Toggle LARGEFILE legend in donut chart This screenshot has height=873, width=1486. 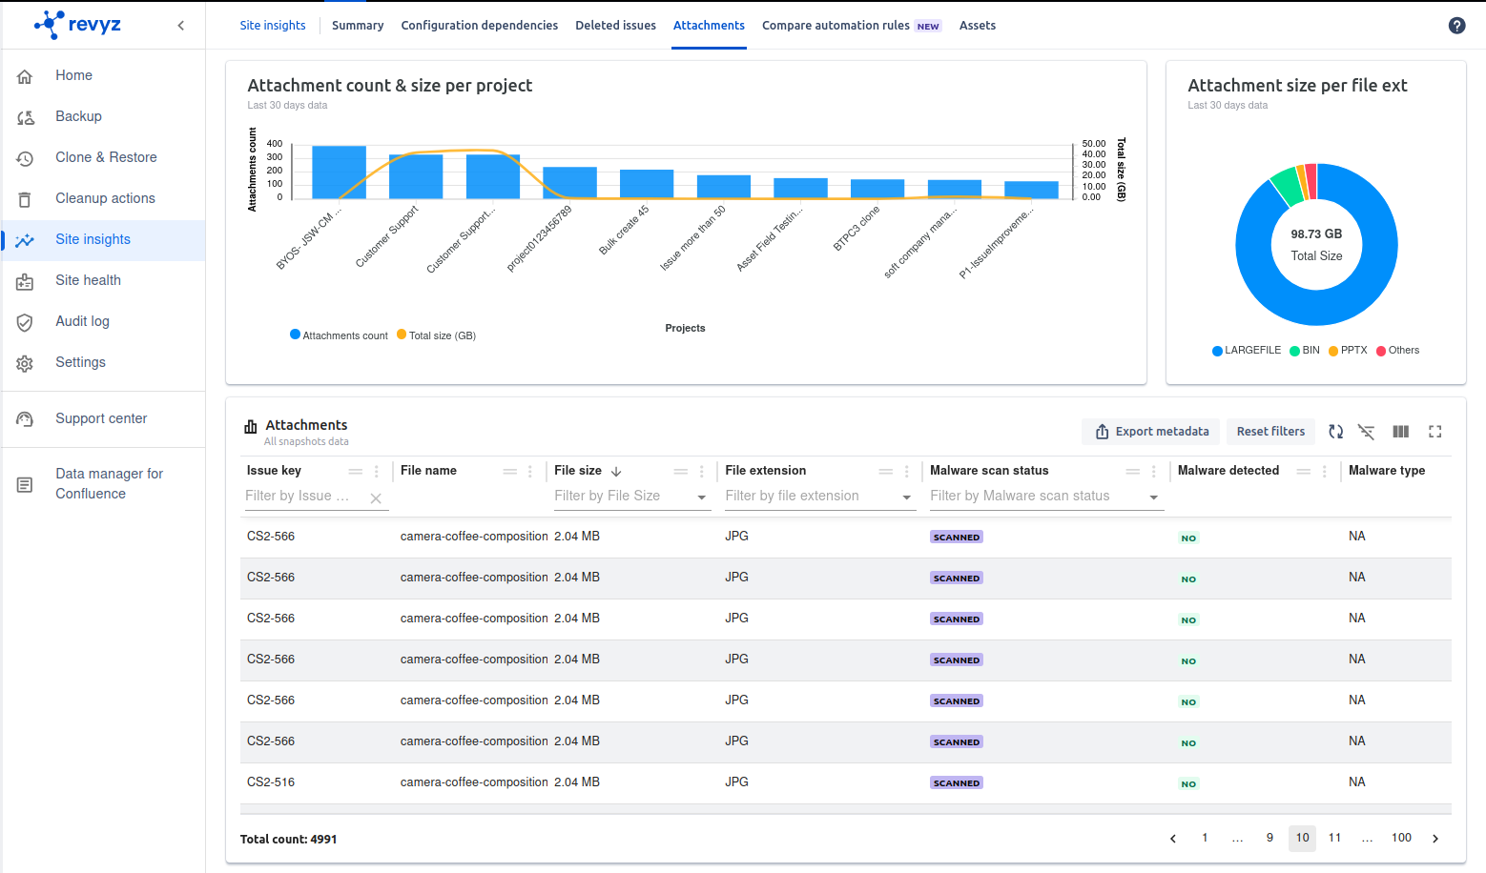[x=1246, y=351]
